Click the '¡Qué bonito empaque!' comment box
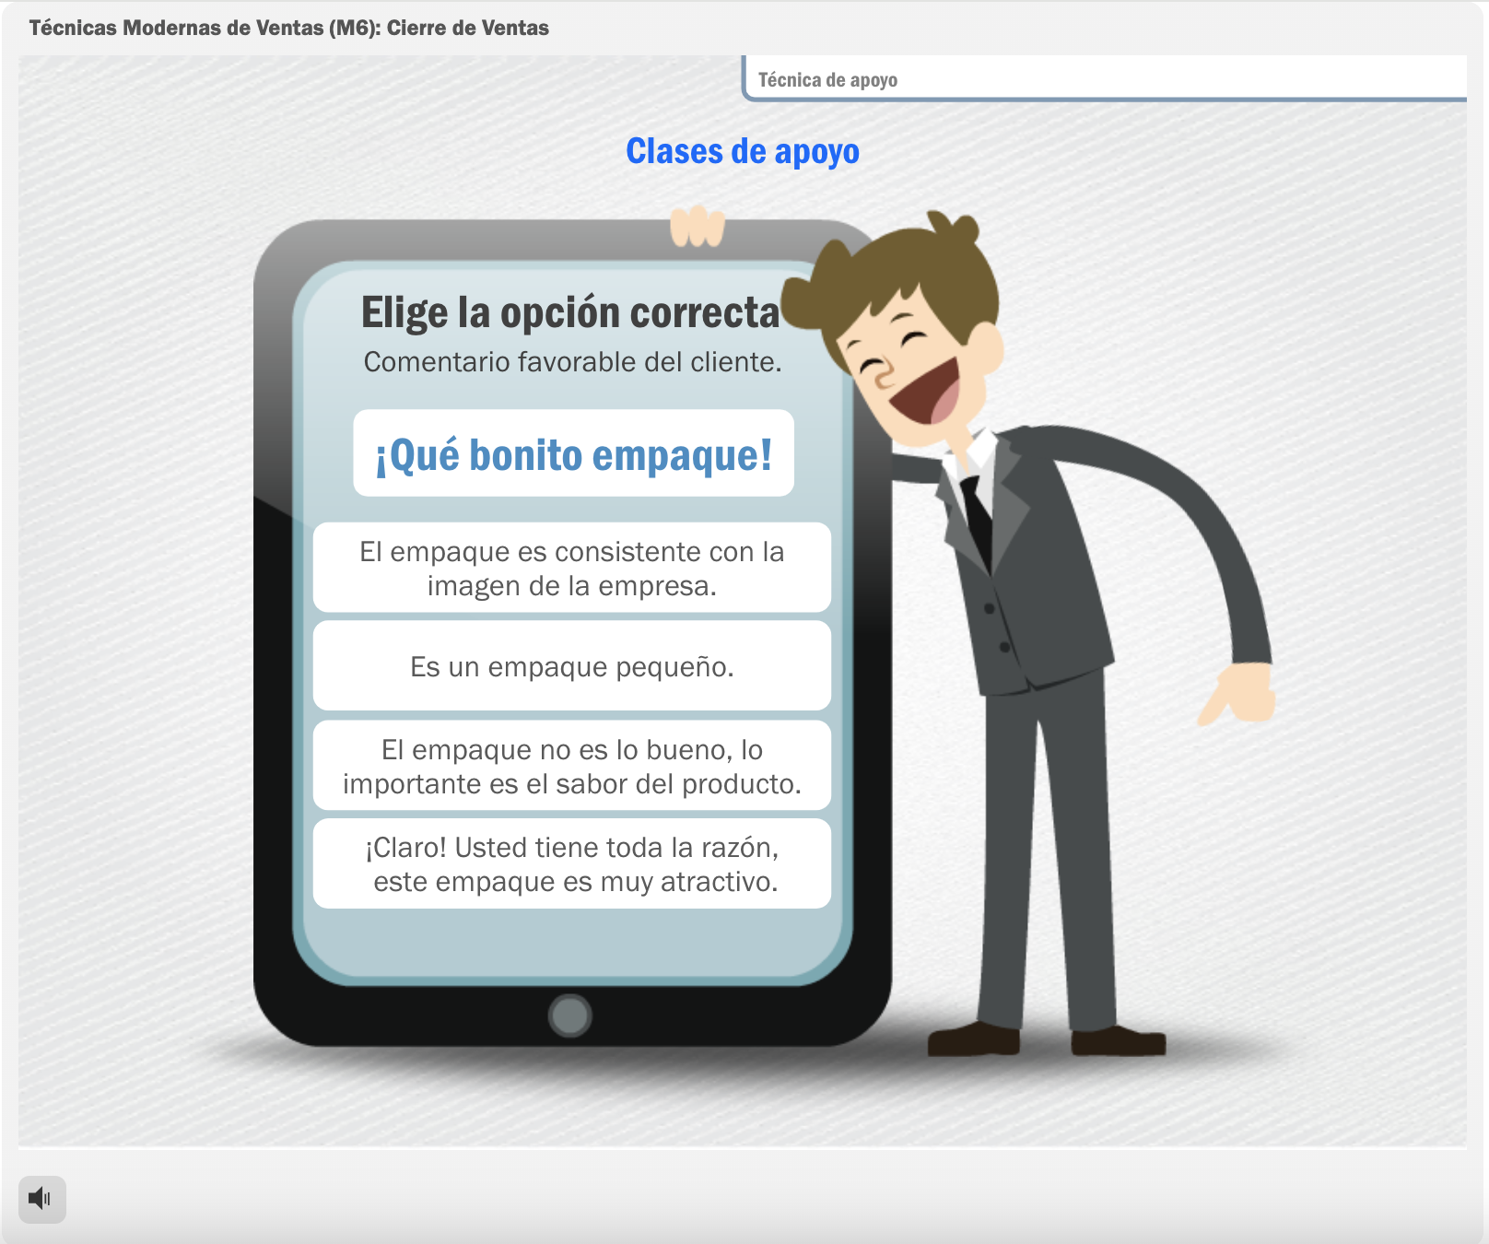This screenshot has width=1489, height=1244. [x=573, y=454]
